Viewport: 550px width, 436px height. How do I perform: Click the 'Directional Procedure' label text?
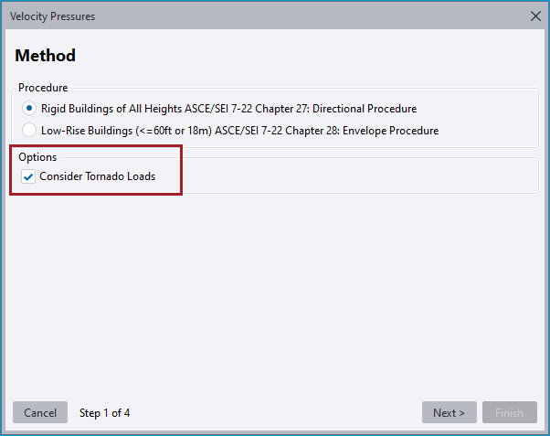pyautogui.click(x=365, y=109)
